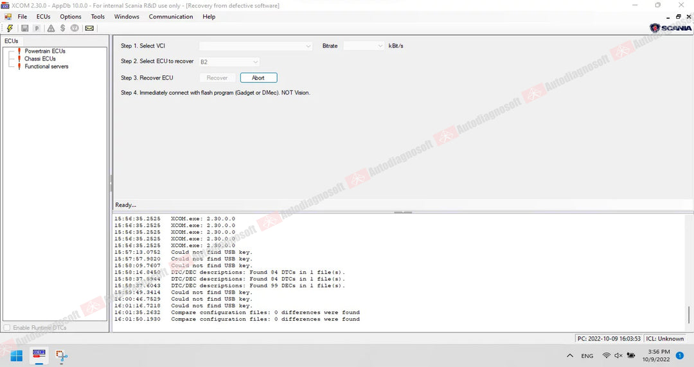Open the Help menu

[x=209, y=17]
